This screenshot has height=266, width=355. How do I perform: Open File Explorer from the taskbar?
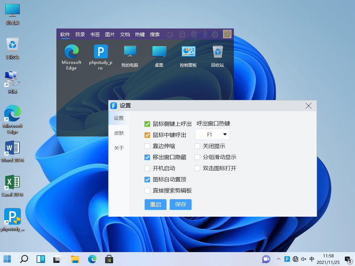coord(75,259)
